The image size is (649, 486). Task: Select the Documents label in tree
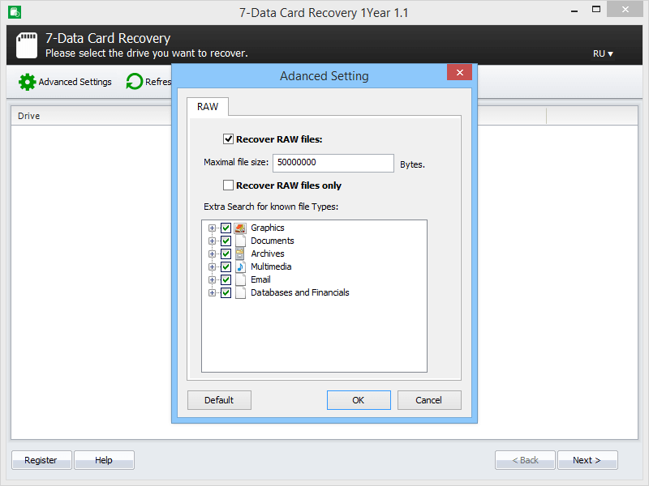(x=273, y=241)
